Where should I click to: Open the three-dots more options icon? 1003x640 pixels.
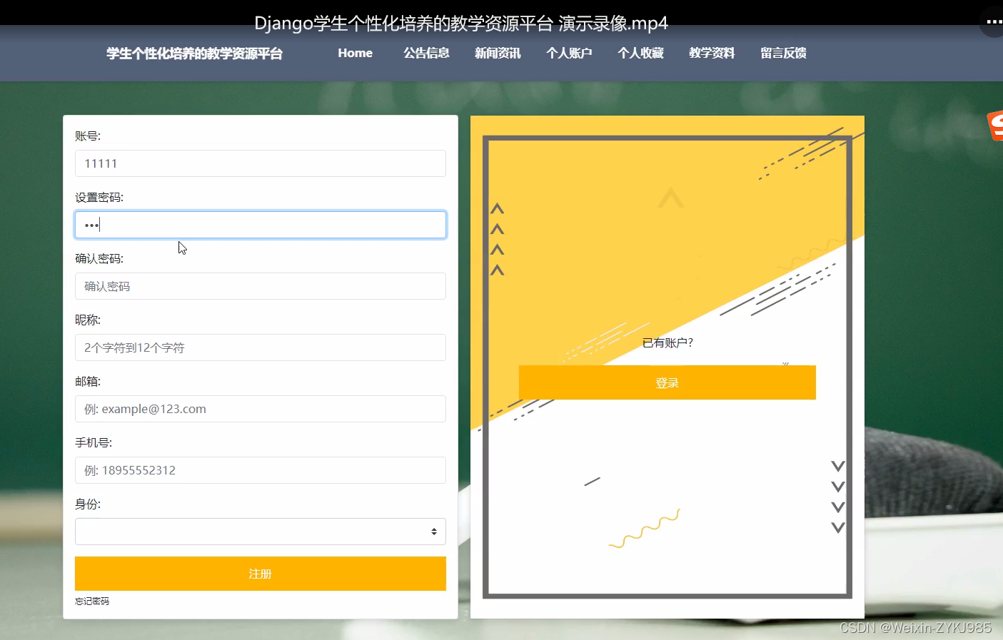click(994, 21)
